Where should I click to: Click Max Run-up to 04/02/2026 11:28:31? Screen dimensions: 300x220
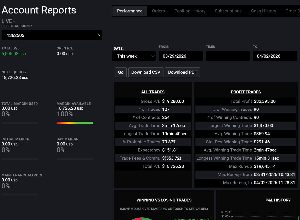[x=274, y=183]
